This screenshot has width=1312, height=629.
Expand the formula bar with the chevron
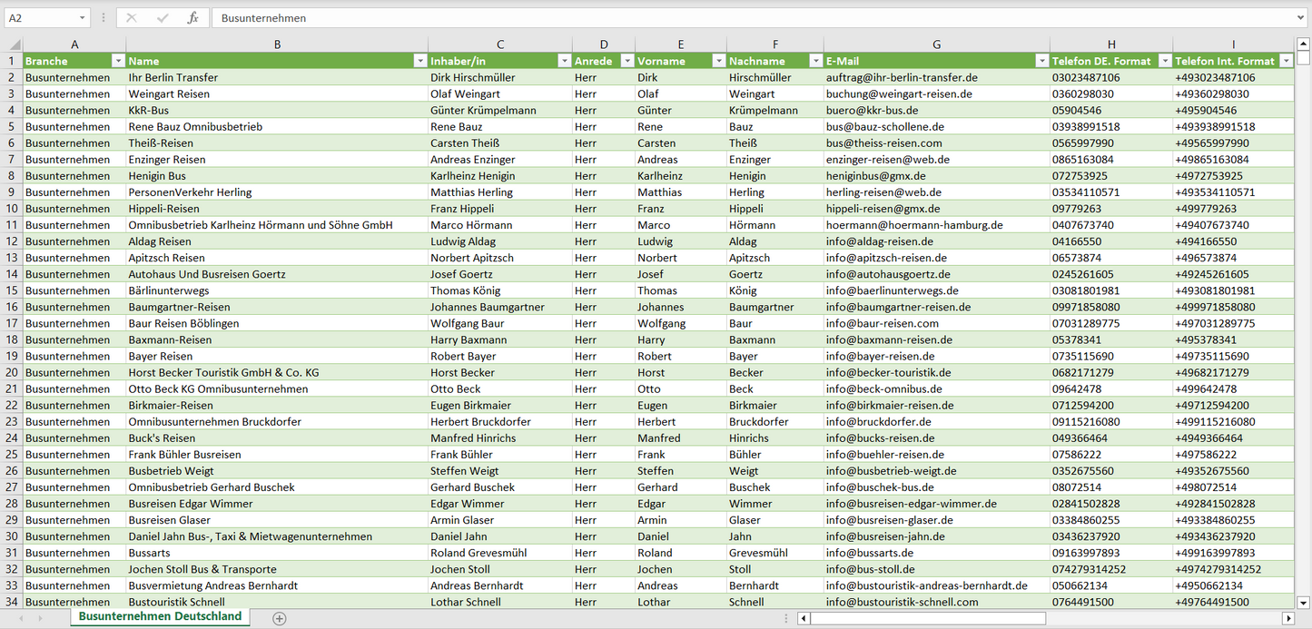point(1302,18)
